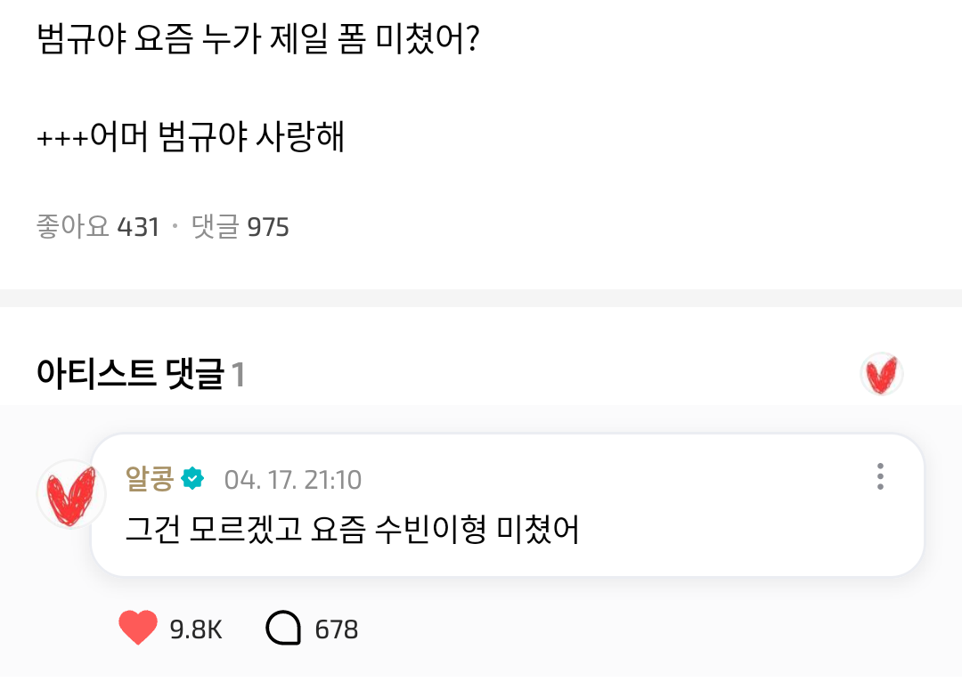The image size is (962, 690).
Task: Click the post text 범규야 요즘 누가 제일 폼 미쳤어?
Action: click(x=258, y=42)
